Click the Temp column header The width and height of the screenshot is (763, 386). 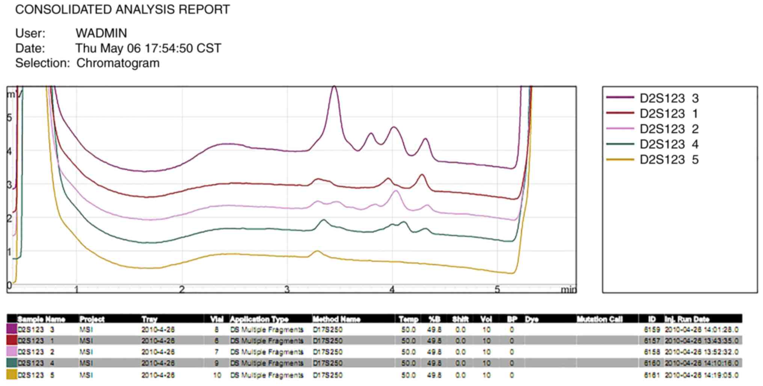[408, 319]
